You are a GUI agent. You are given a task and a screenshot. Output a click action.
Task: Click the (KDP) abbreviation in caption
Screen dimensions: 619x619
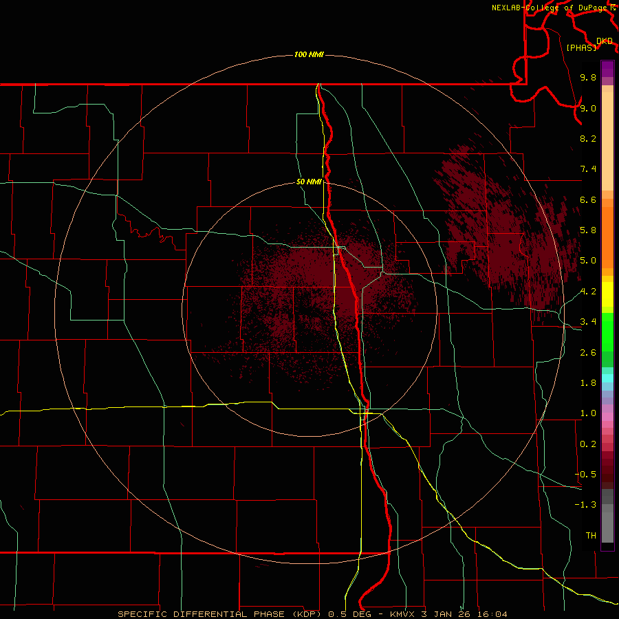coord(306,614)
